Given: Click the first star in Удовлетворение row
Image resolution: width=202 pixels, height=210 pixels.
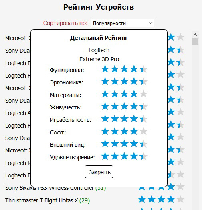Looking at the screenshot, I should pyautogui.click(x=105, y=156).
